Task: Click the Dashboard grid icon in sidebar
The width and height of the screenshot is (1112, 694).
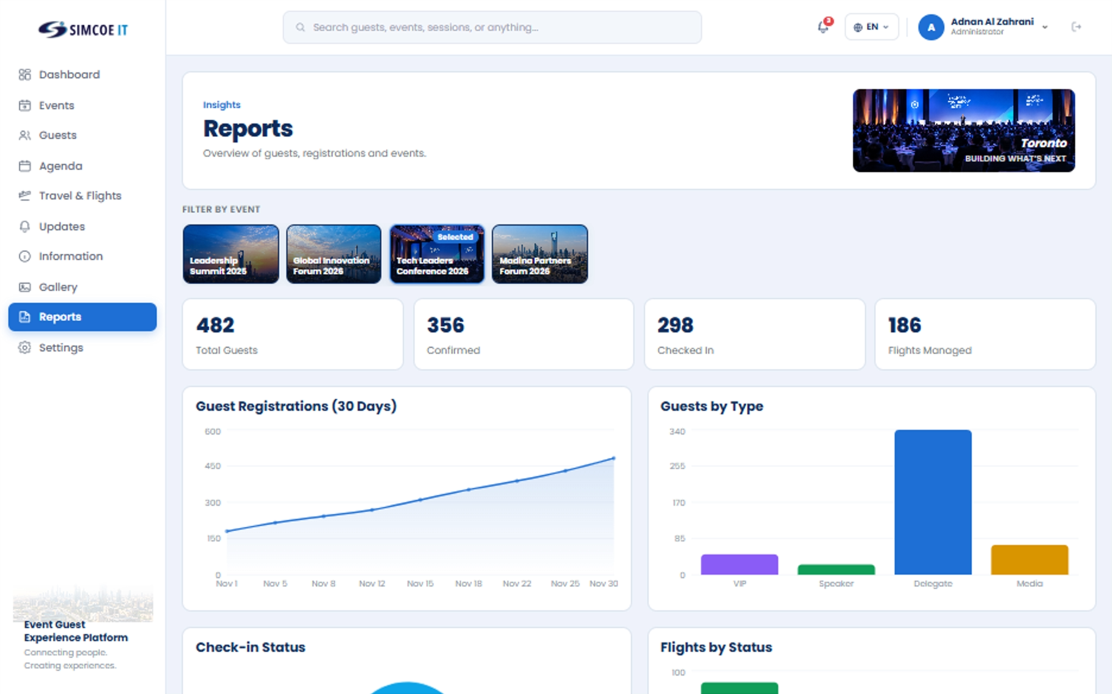Action: [24, 74]
